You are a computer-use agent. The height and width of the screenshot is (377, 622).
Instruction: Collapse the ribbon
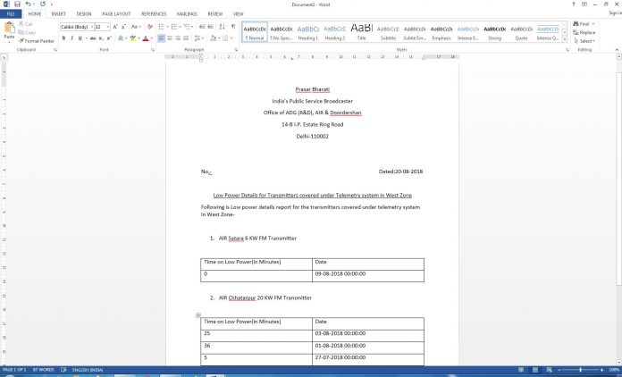click(617, 50)
